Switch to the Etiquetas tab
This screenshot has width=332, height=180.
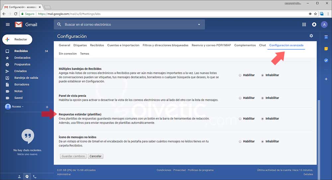(x=80, y=45)
